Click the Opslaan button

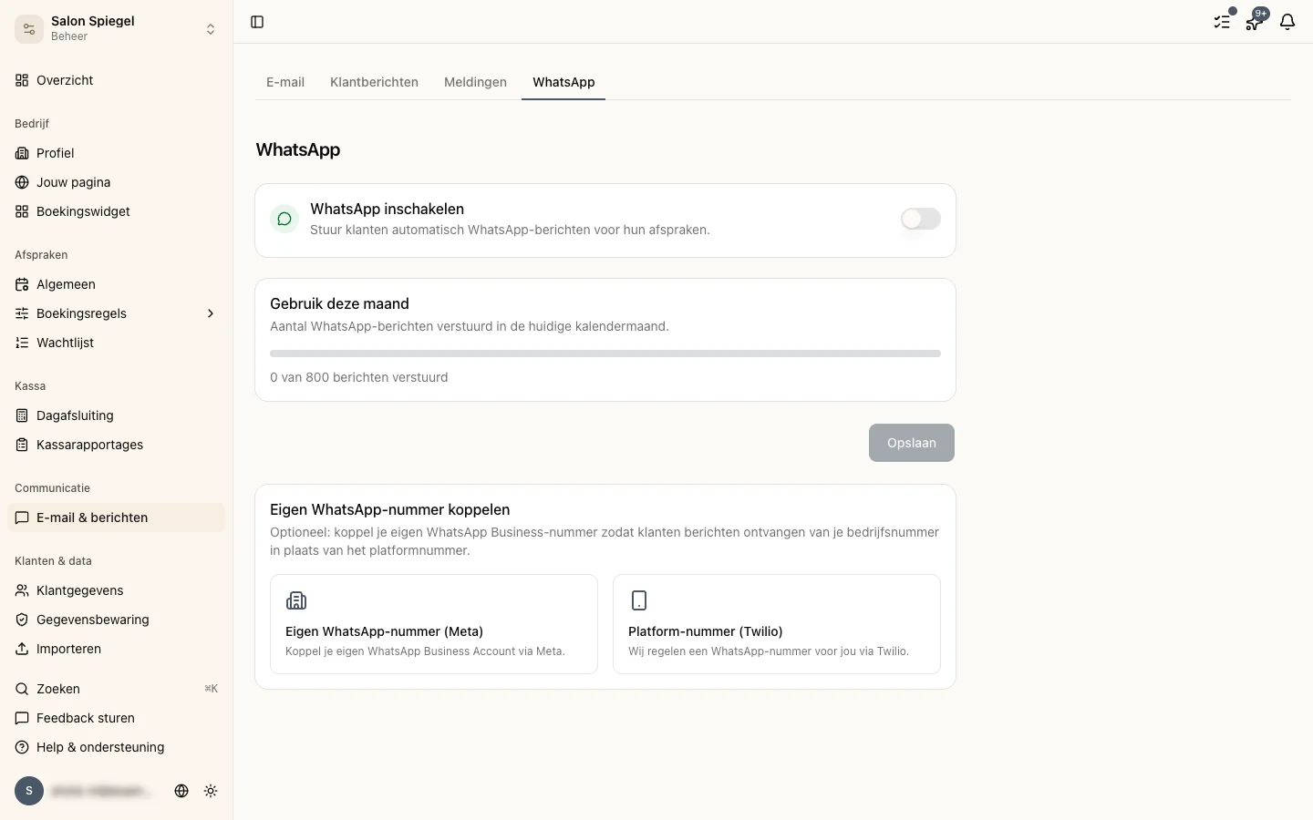coord(912,443)
